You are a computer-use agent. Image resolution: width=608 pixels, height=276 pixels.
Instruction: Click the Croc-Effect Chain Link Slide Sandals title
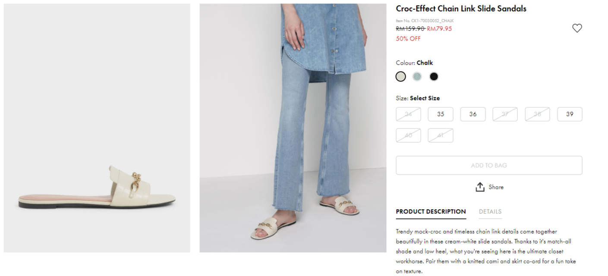pos(461,9)
